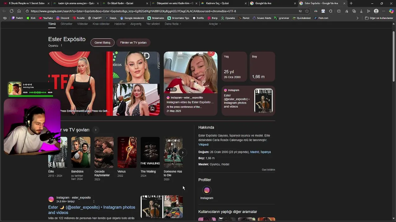Show more bookmarks with the chevron
This screenshot has width=396, height=222.
click(358, 18)
